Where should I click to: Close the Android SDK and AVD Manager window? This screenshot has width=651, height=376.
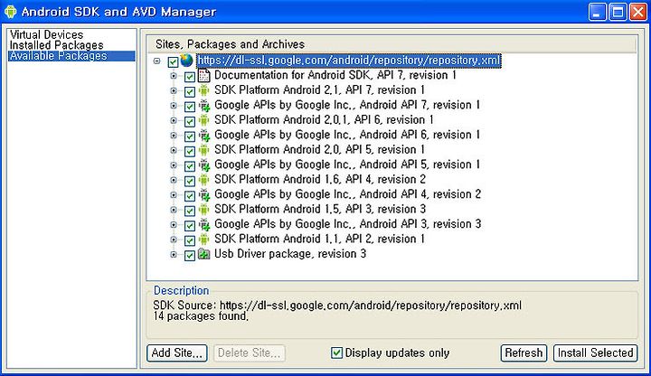638,12
